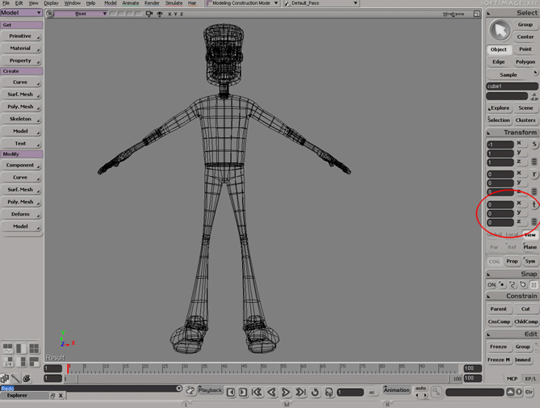Image resolution: width=540 pixels, height=408 pixels.
Task: Open the Model module dropdown
Action: pyautogui.click(x=21, y=13)
